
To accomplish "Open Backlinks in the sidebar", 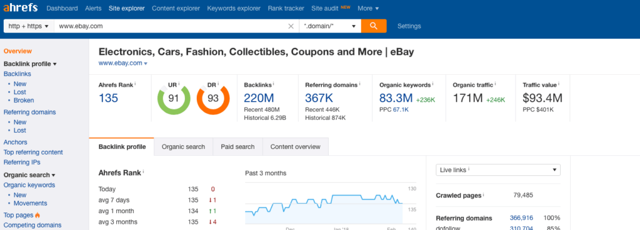I will tap(17, 74).
